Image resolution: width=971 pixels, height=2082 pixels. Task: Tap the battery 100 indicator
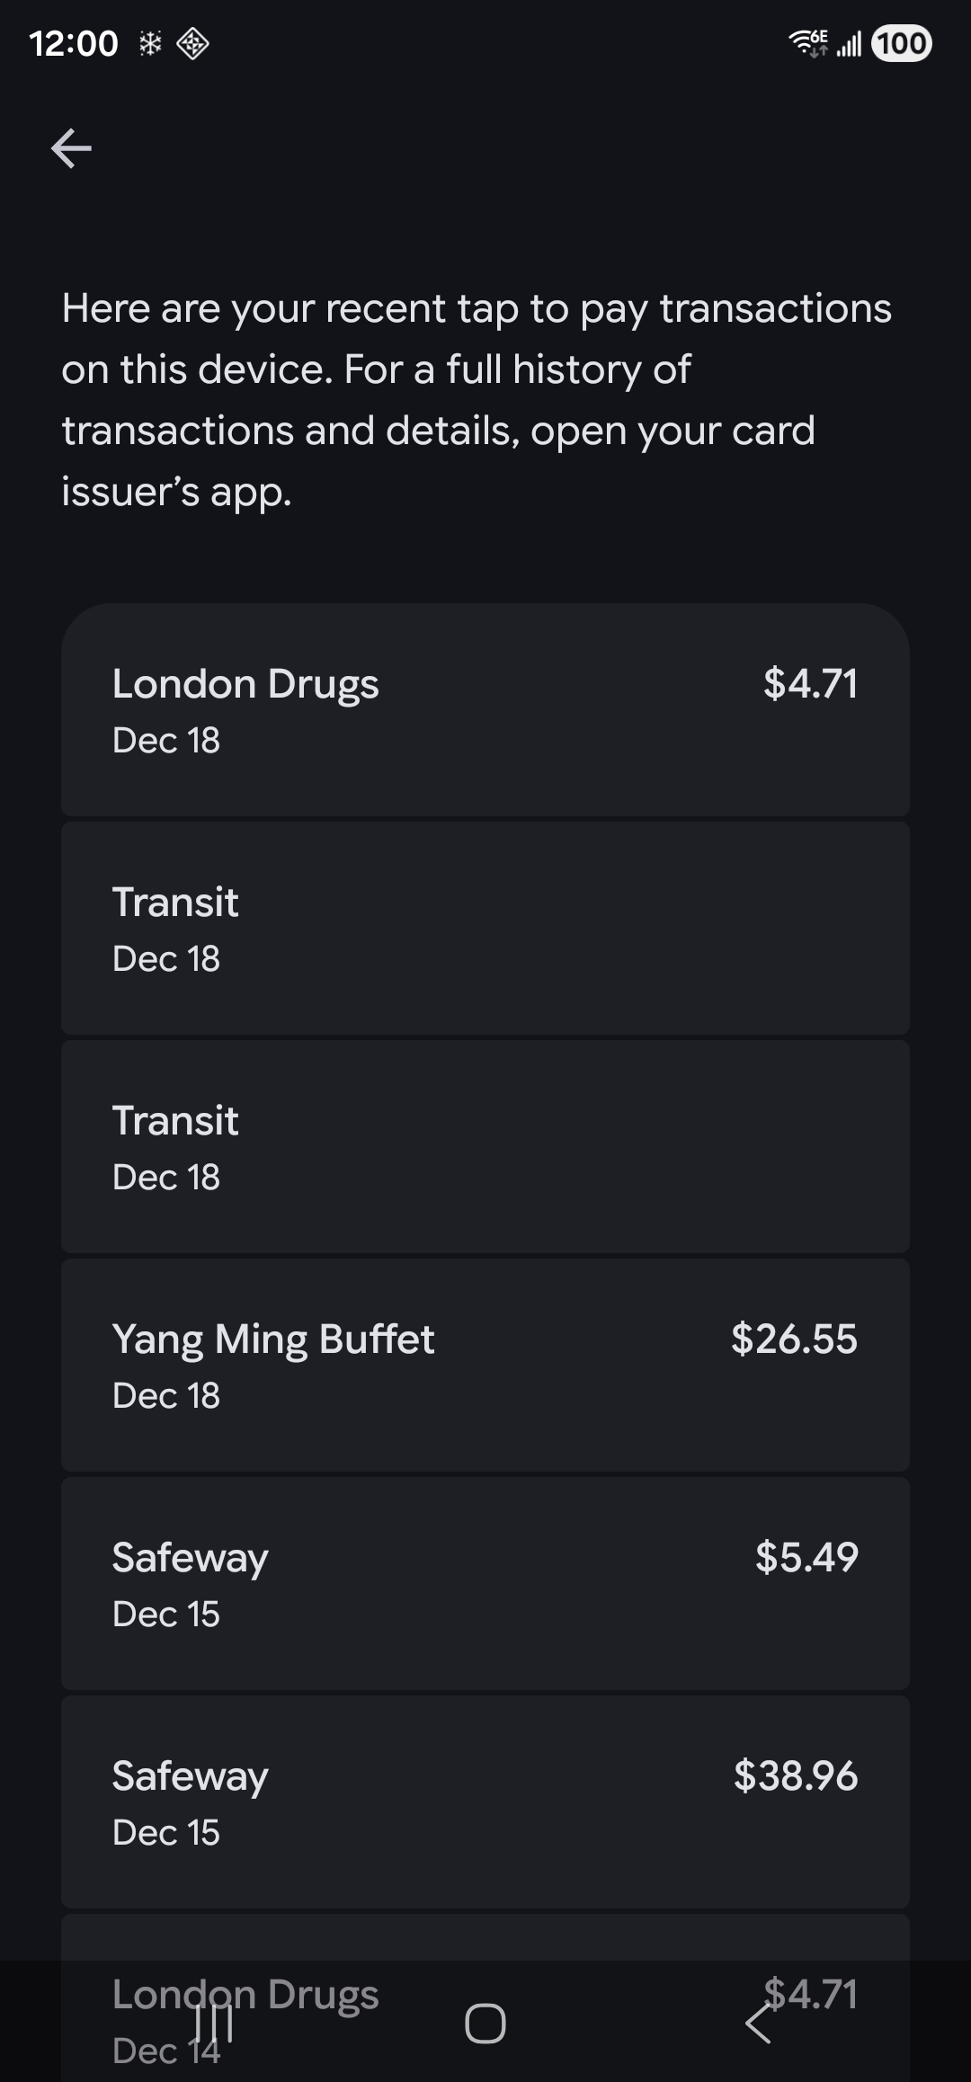(902, 43)
